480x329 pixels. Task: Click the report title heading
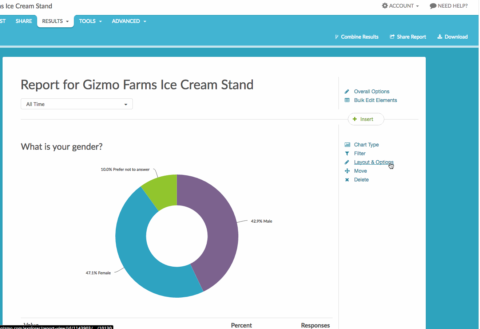coord(137,85)
